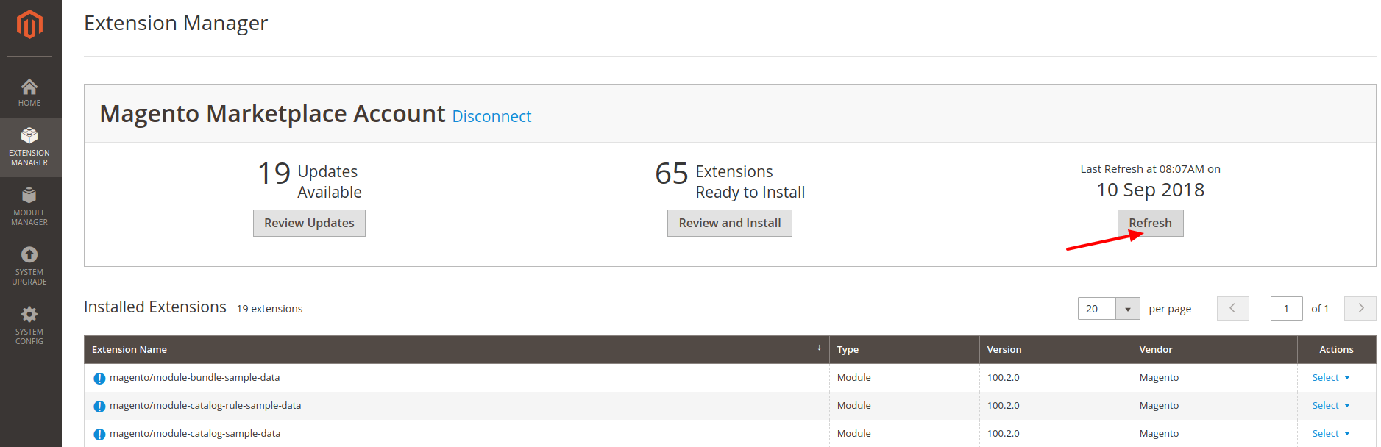
Task: Sort by the Extension Name arrow
Action: [x=819, y=348]
